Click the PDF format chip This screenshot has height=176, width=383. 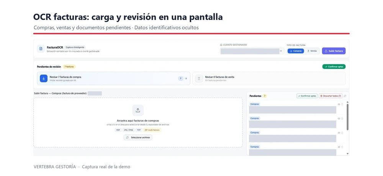pyautogui.click(x=118, y=130)
